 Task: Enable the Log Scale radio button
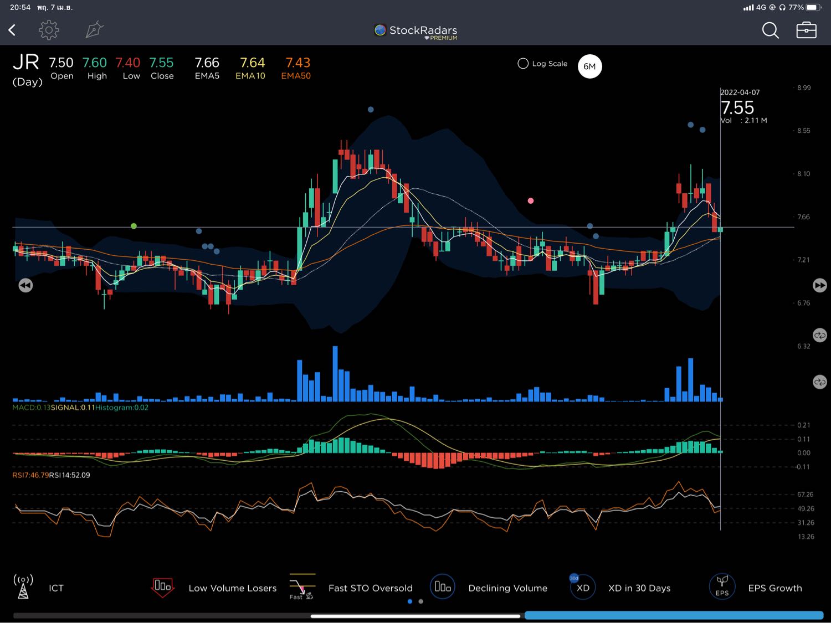click(x=523, y=64)
